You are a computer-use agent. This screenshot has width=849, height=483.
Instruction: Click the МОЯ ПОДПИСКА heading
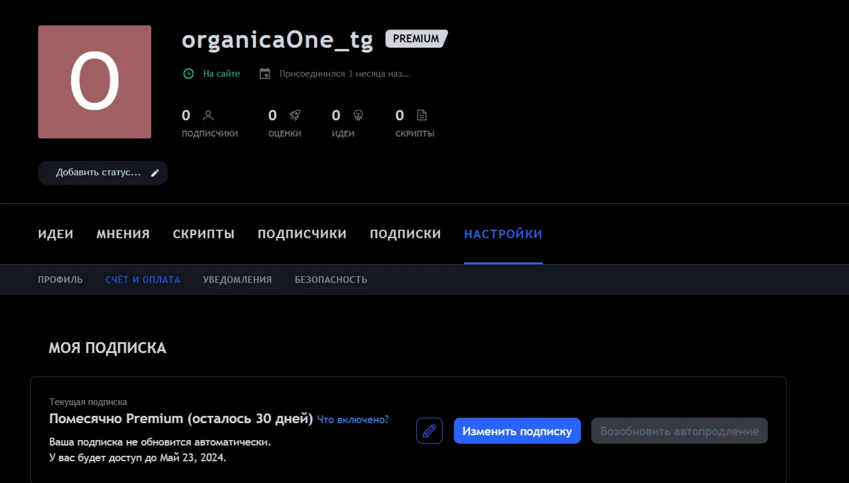[x=108, y=348]
